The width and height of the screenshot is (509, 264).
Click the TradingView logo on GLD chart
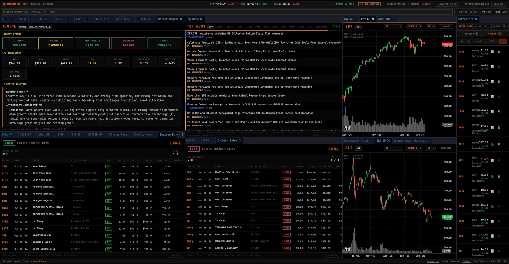tap(348, 249)
